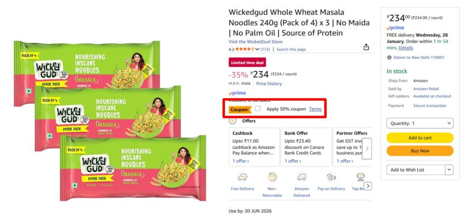Open the Visit the WickedGud Store link
This screenshot has width=463, height=215.
255,42
